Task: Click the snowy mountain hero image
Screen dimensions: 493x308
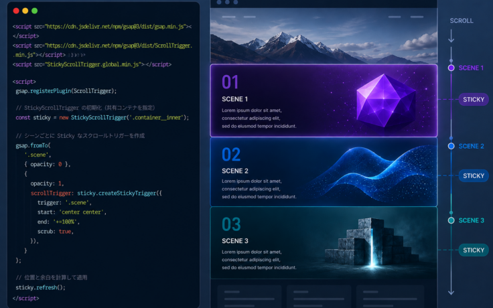Action: point(324,36)
